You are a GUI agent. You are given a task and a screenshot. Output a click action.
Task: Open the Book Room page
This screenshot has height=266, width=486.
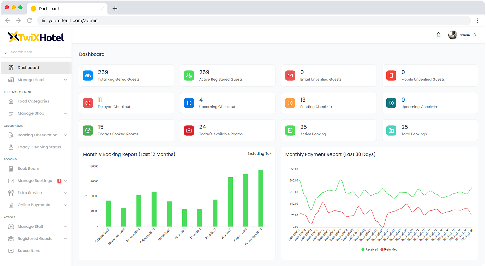click(x=28, y=169)
